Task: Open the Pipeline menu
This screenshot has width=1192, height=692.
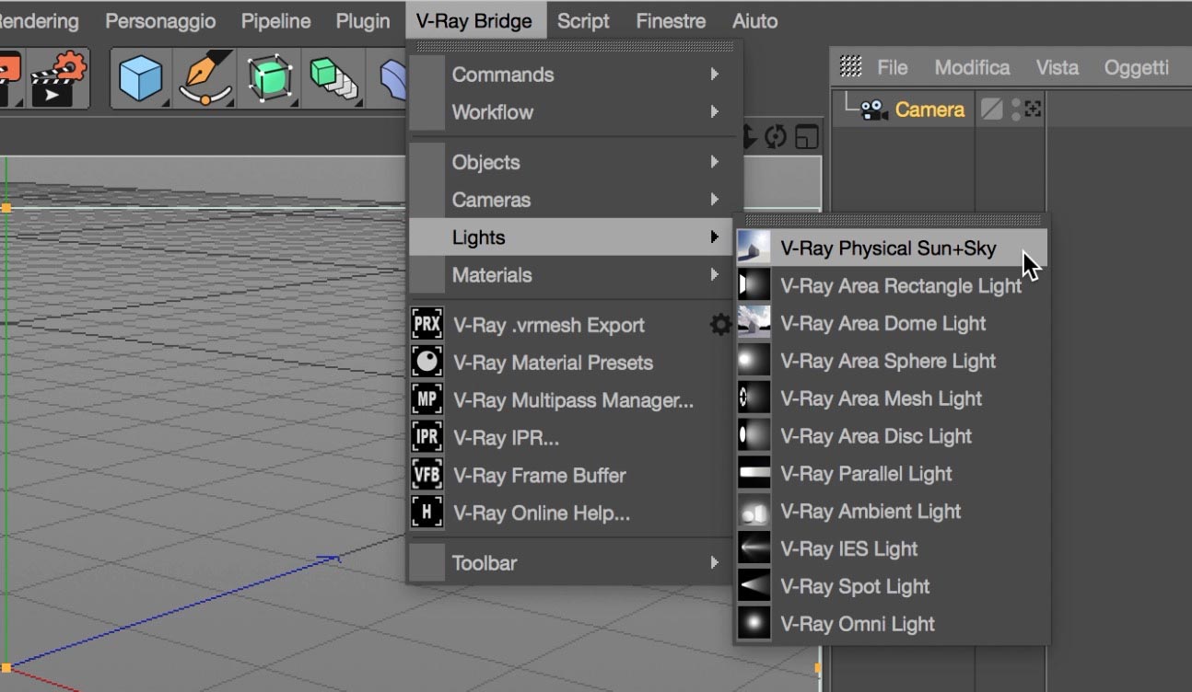Action: (275, 21)
